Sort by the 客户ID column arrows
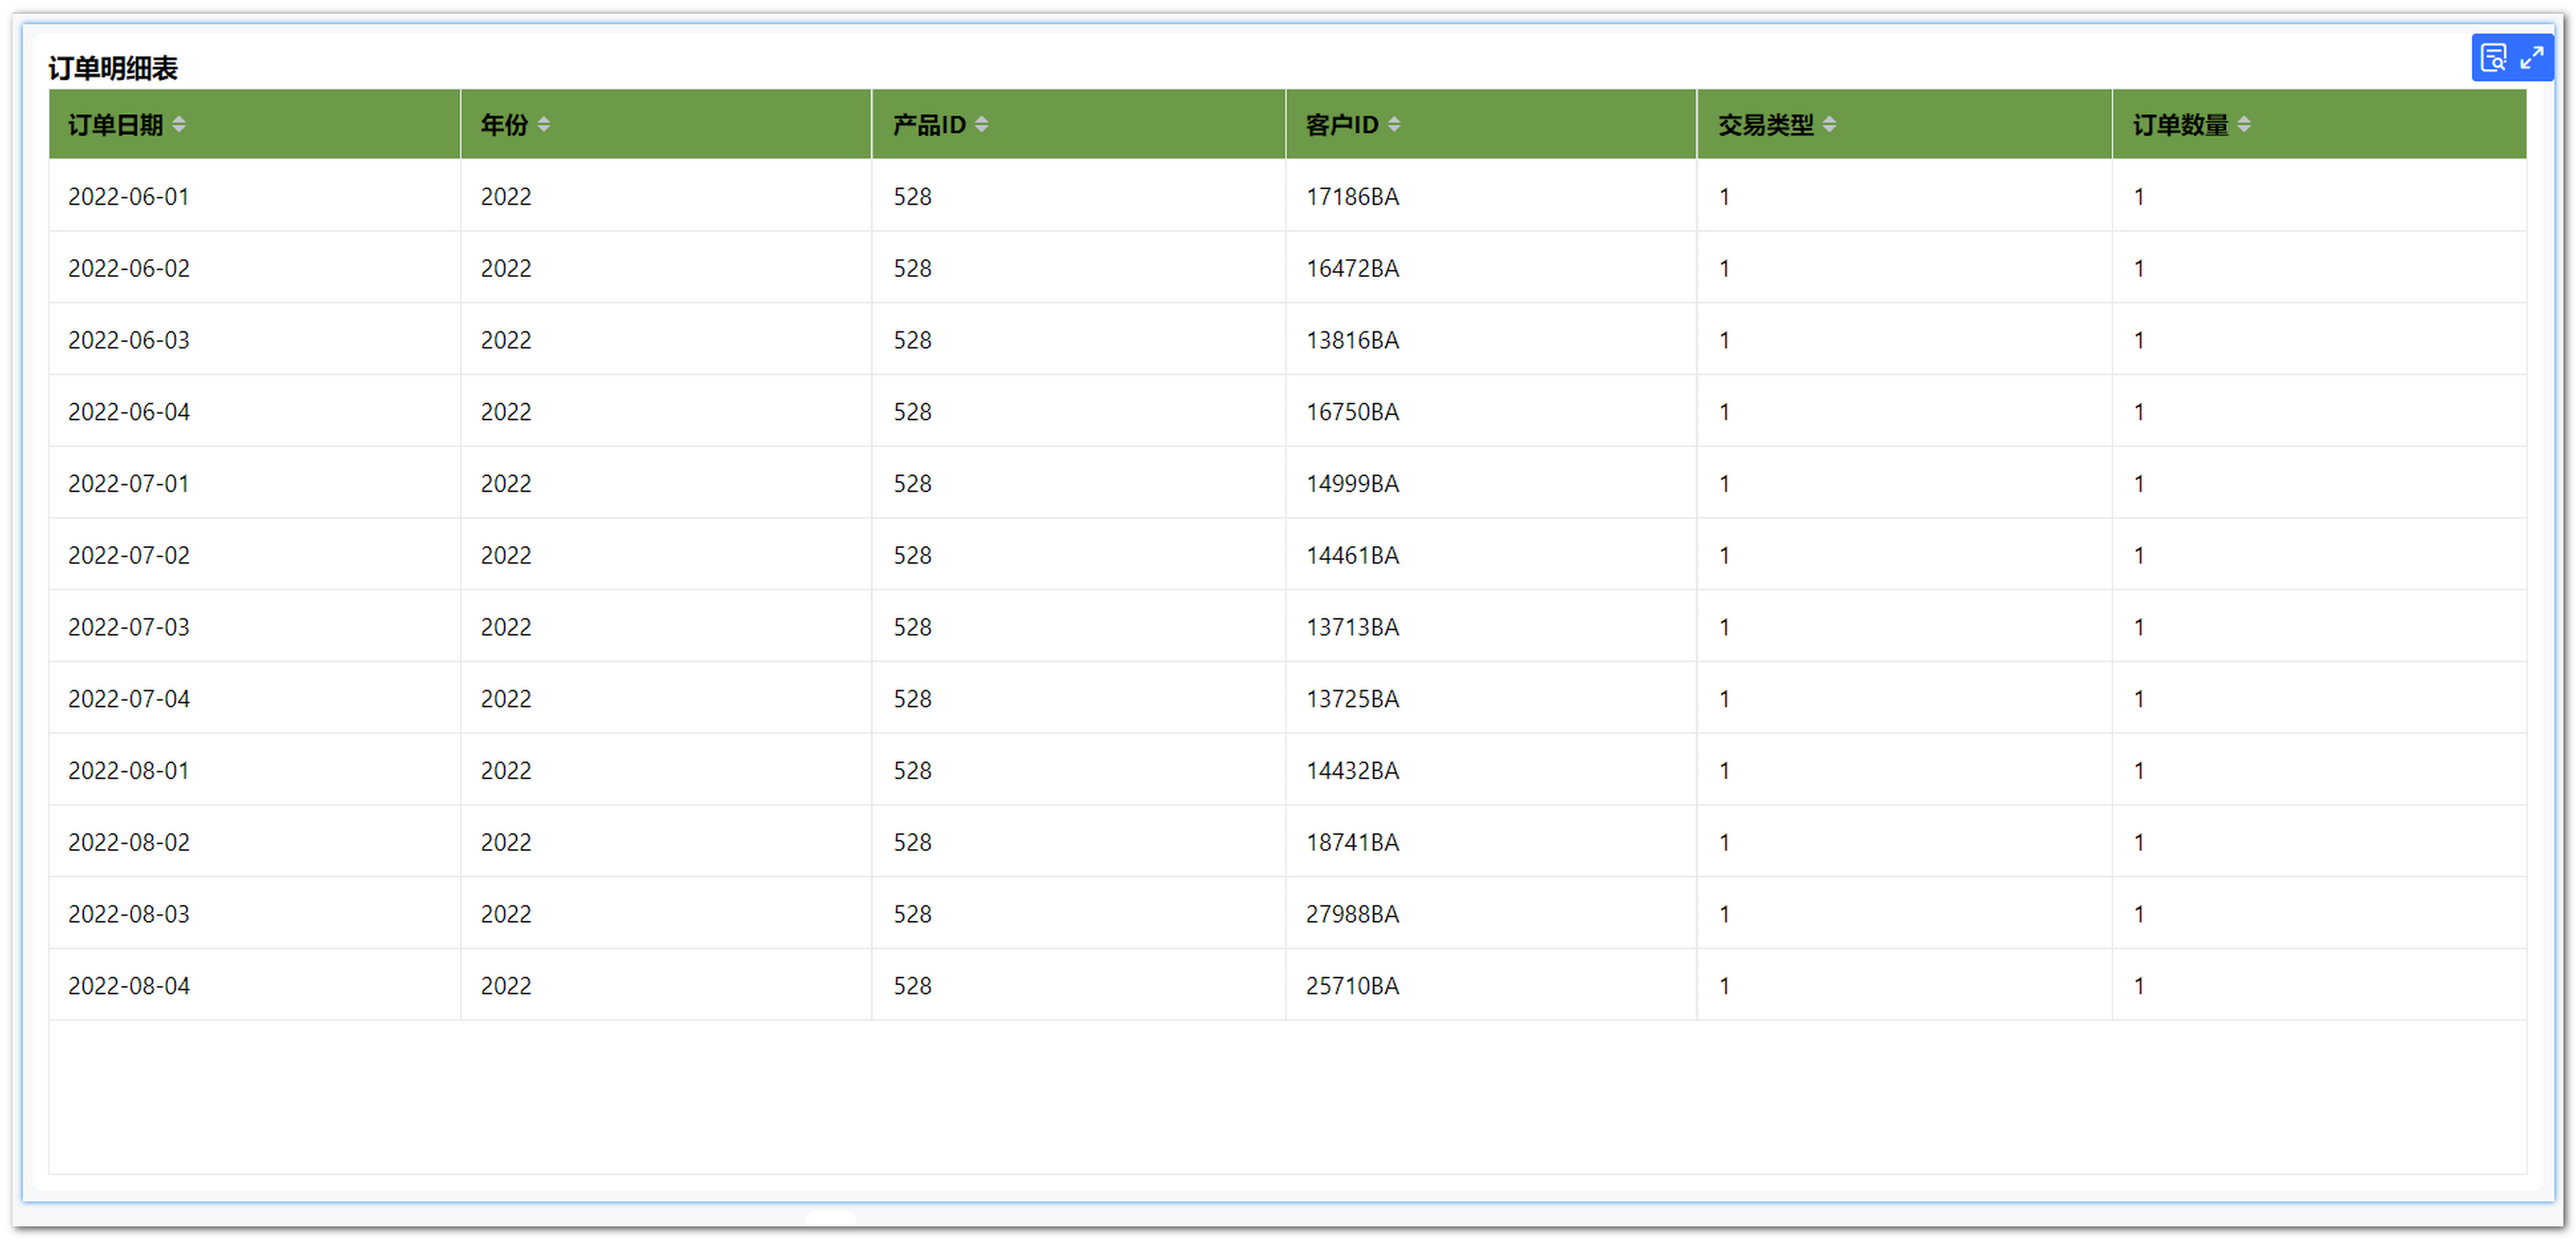The image size is (2576, 1239). (x=1394, y=124)
